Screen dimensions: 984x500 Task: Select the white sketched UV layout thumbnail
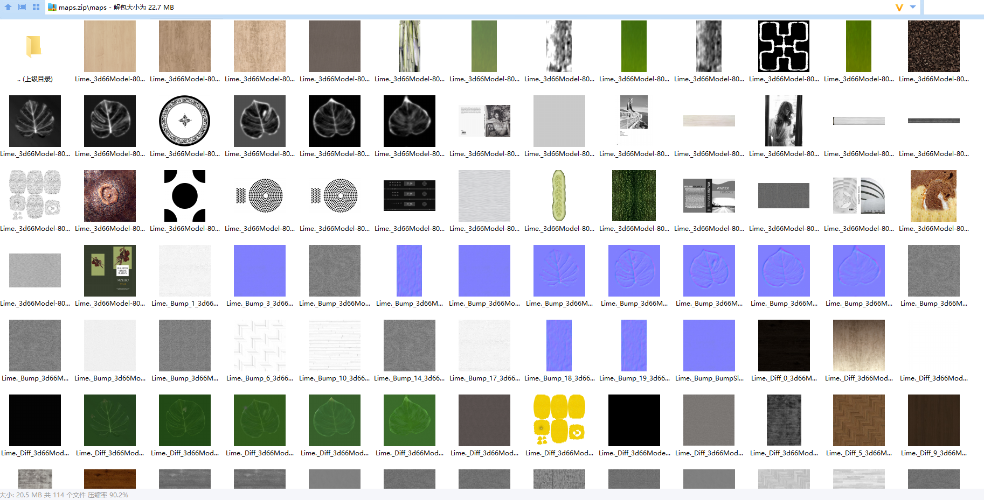pyautogui.click(x=35, y=196)
